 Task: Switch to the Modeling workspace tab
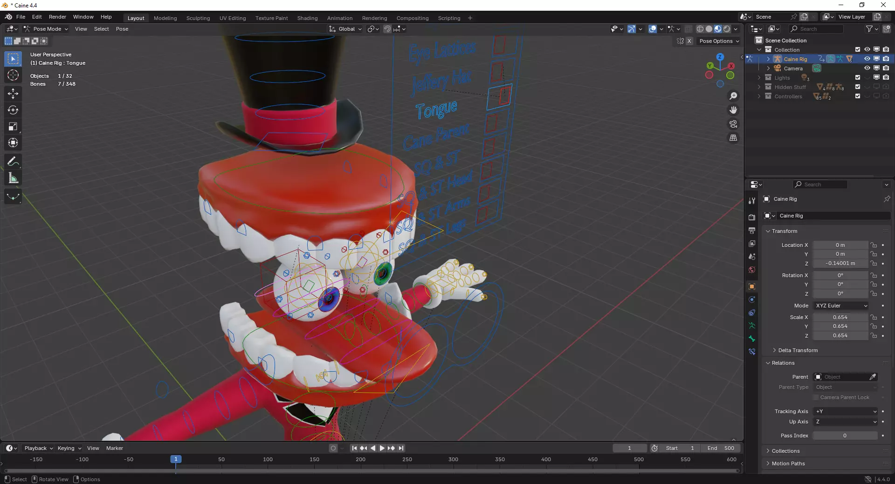click(165, 18)
